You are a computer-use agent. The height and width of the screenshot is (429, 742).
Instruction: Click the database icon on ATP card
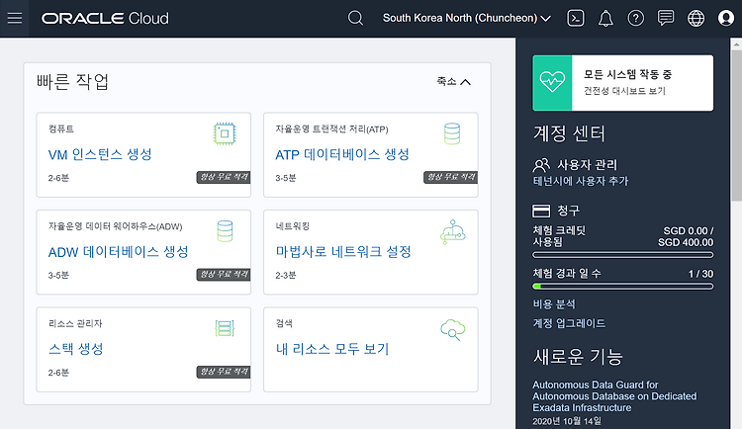click(452, 133)
